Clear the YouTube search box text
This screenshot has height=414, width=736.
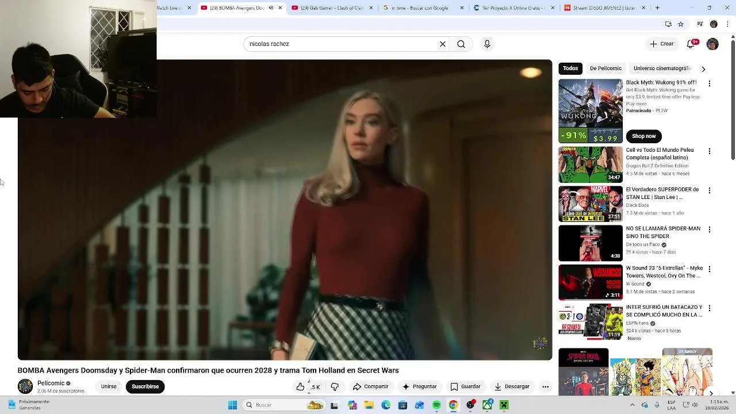[x=443, y=44]
